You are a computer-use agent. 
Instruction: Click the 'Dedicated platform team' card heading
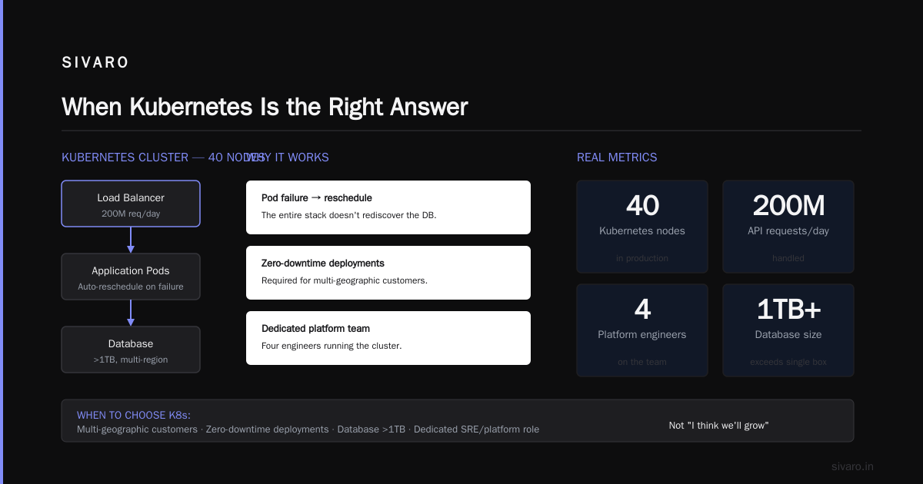pyautogui.click(x=315, y=329)
